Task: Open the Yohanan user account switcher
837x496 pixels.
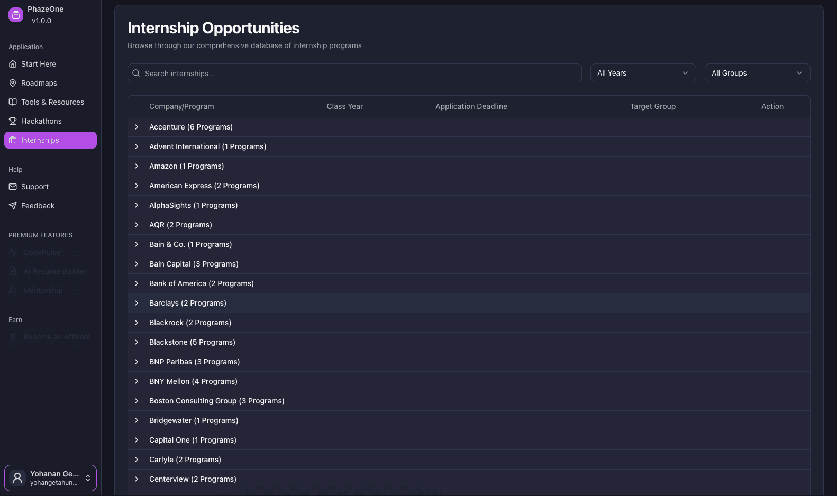Action: tap(50, 478)
